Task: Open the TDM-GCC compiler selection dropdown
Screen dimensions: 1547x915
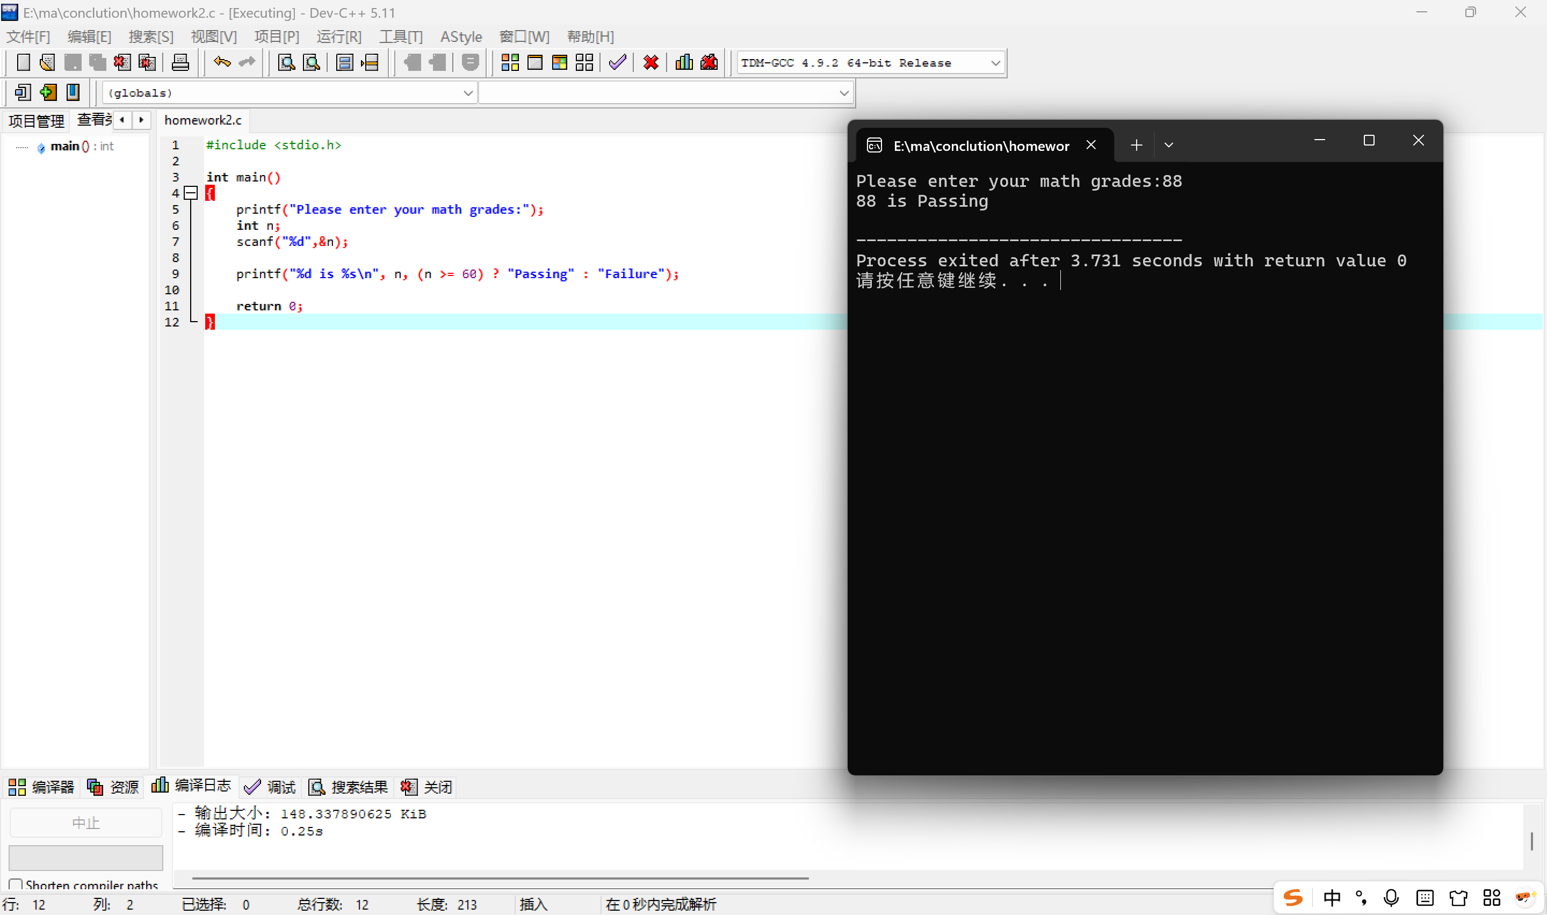Action: [995, 63]
